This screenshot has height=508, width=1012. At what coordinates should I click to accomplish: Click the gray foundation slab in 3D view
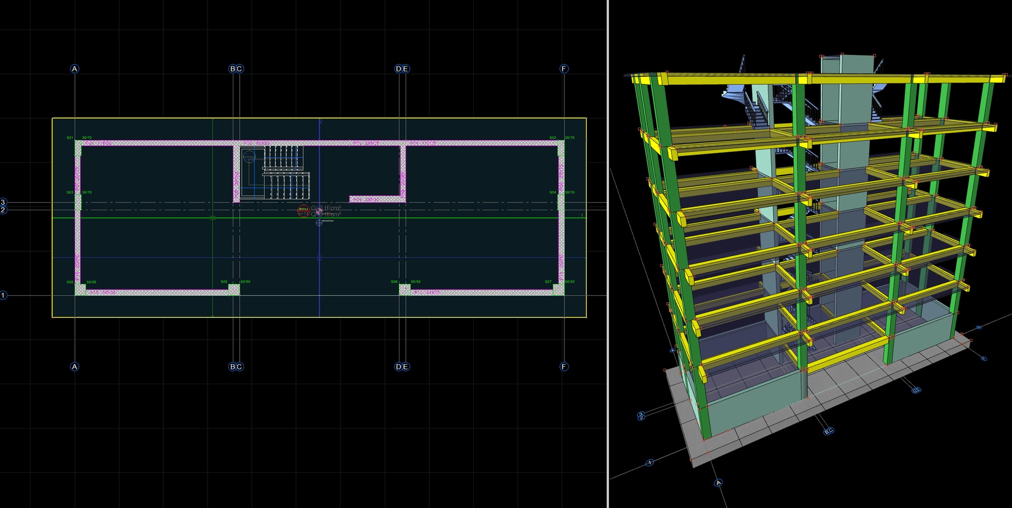(x=822, y=400)
